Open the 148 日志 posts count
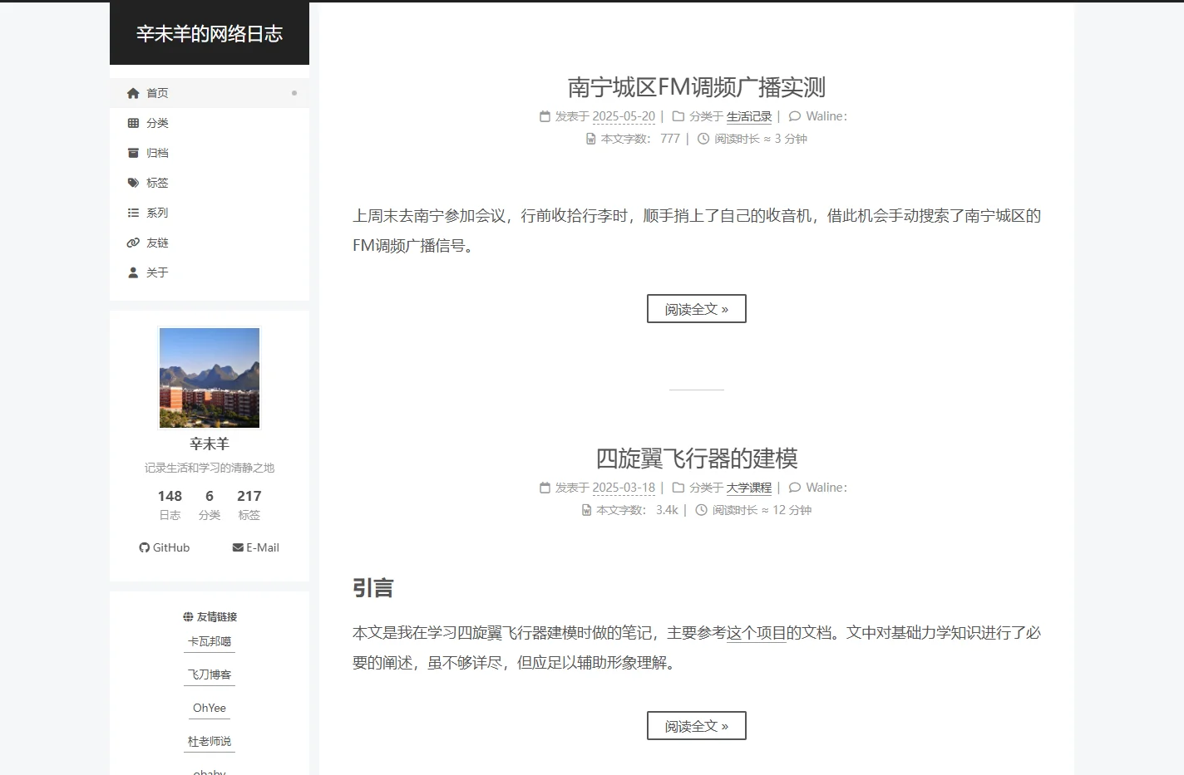Screen dimensions: 1184x775 pos(170,504)
